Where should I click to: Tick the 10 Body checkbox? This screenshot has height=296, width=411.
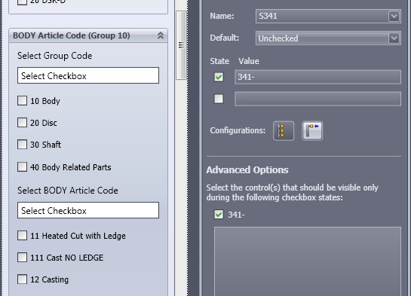coord(23,100)
